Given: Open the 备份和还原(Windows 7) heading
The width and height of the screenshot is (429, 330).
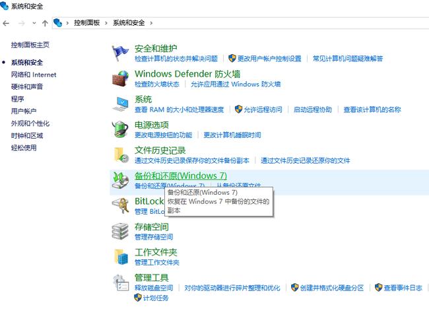Looking at the screenshot, I should 180,176.
